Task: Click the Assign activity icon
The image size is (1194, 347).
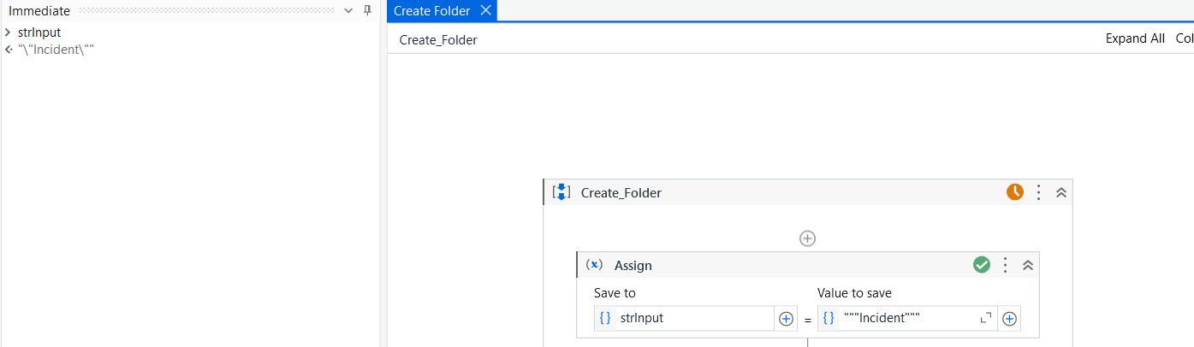Action: tap(594, 265)
